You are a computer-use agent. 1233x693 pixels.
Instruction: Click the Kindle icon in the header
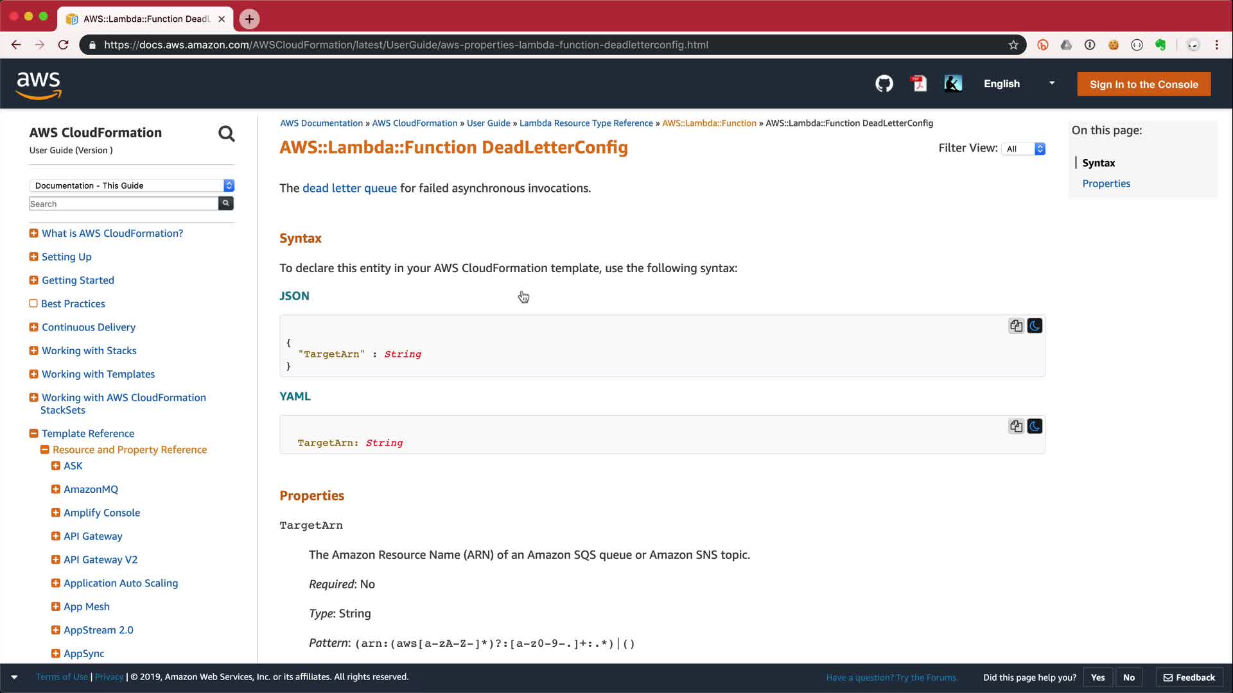coord(953,84)
